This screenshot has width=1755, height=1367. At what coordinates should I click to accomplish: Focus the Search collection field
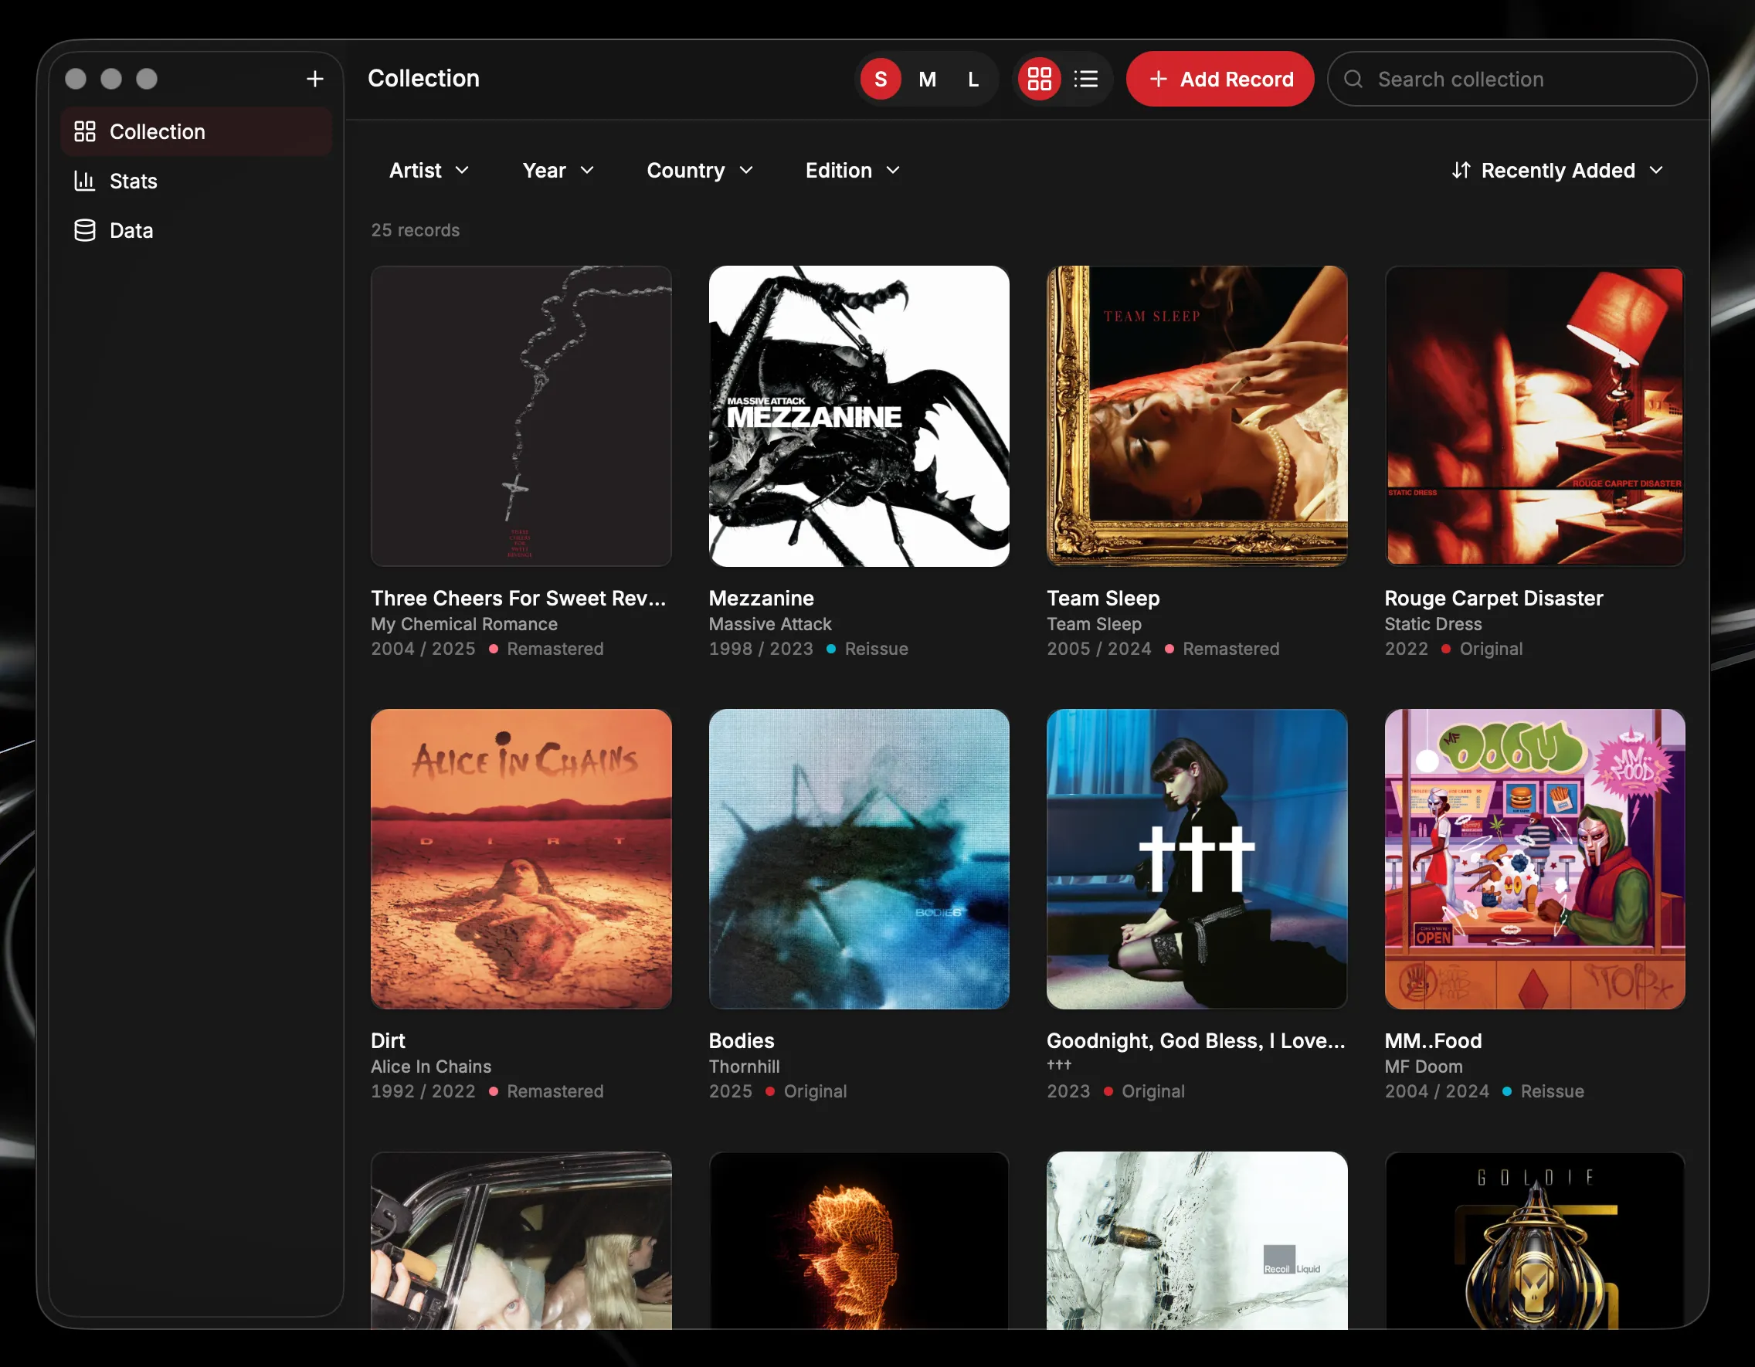tap(1512, 79)
